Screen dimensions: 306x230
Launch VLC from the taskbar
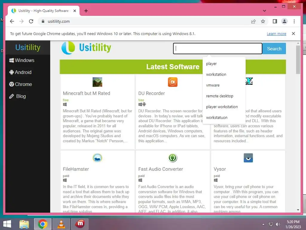click(x=61, y=224)
